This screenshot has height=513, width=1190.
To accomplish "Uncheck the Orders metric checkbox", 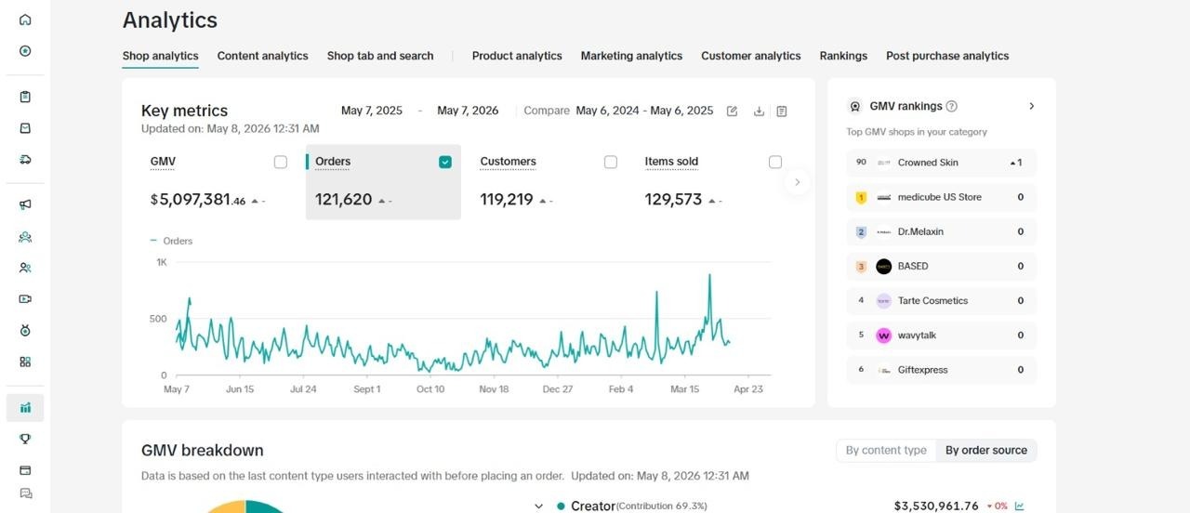I will tap(445, 162).
